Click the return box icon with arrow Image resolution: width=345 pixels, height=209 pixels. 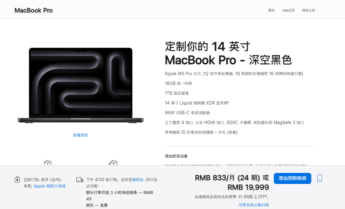point(113,163)
